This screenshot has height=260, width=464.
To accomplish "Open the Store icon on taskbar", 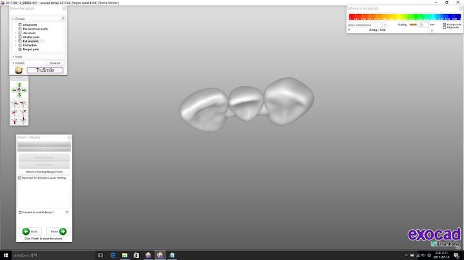I will pyautogui.click(x=137, y=255).
